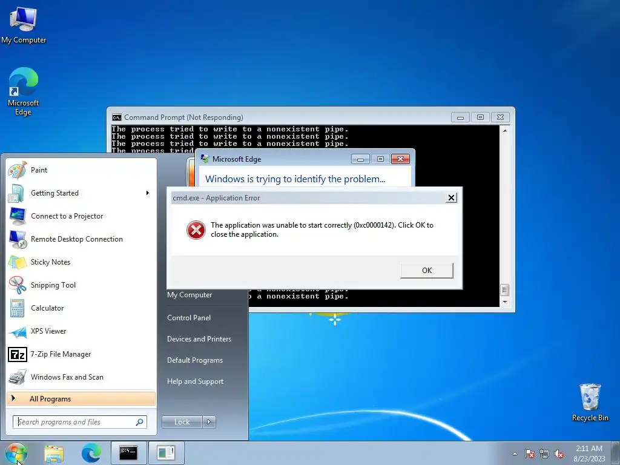The height and width of the screenshot is (465, 620).
Task: Close the cmd.exe Application Error dialog
Action: (x=451, y=198)
